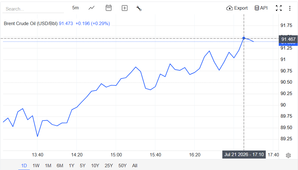The height and width of the screenshot is (170, 298).
Task: Show All historical data
Action: click(135, 166)
